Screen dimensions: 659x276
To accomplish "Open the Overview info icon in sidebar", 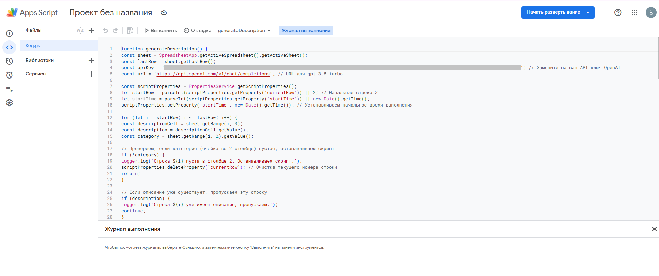I will (x=9, y=34).
